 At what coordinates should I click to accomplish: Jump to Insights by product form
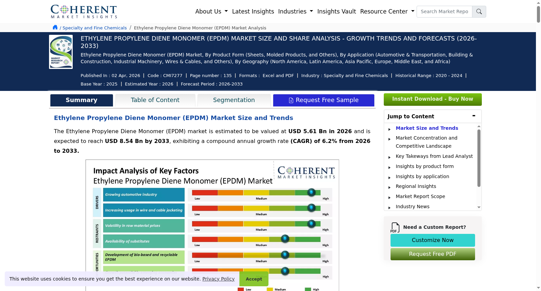tap(425, 166)
